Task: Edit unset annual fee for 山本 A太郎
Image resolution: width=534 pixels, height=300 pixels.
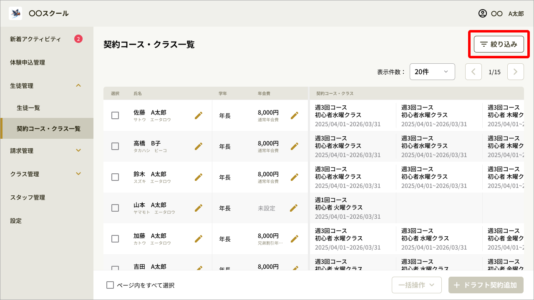Action: coord(294,208)
